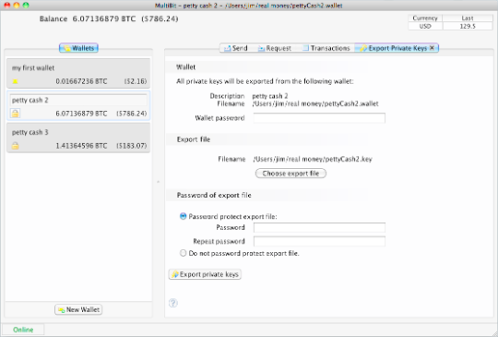
Task: Focus the export file Password field
Action: pyautogui.click(x=319, y=227)
